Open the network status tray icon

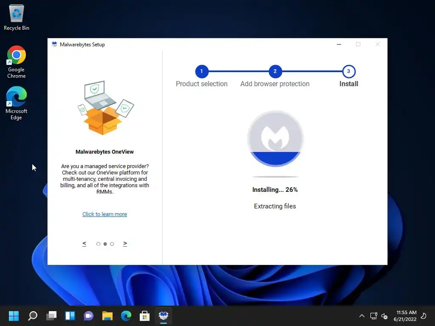pos(374,316)
